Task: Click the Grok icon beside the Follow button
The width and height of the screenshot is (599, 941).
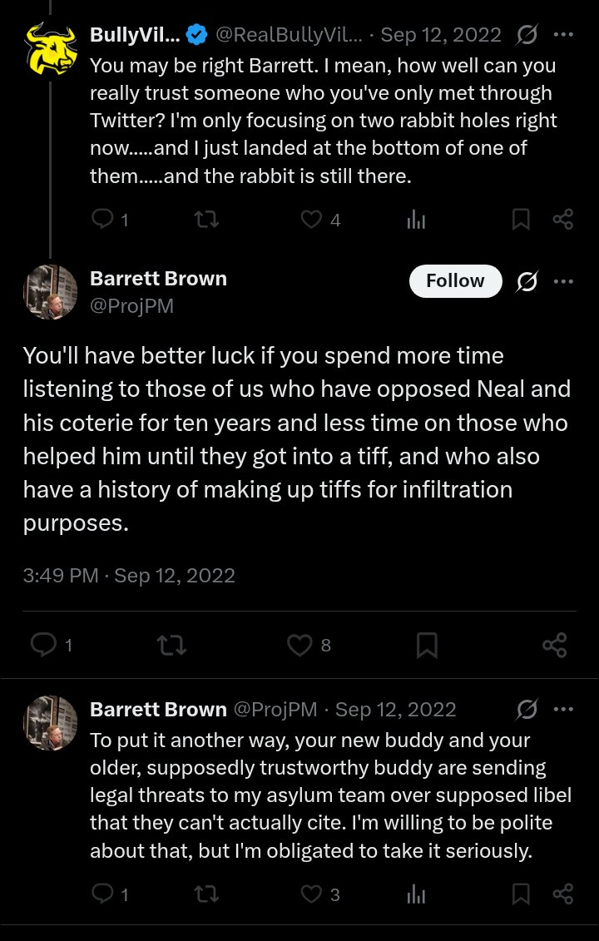Action: click(527, 281)
